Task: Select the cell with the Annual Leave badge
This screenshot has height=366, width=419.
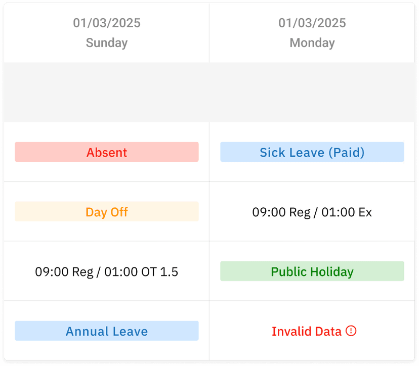Action: pos(107,331)
